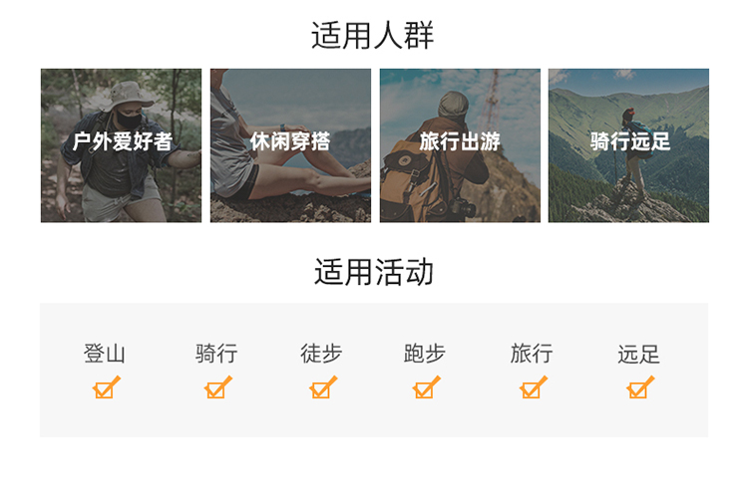Check the orange box under 徒步

(323, 387)
